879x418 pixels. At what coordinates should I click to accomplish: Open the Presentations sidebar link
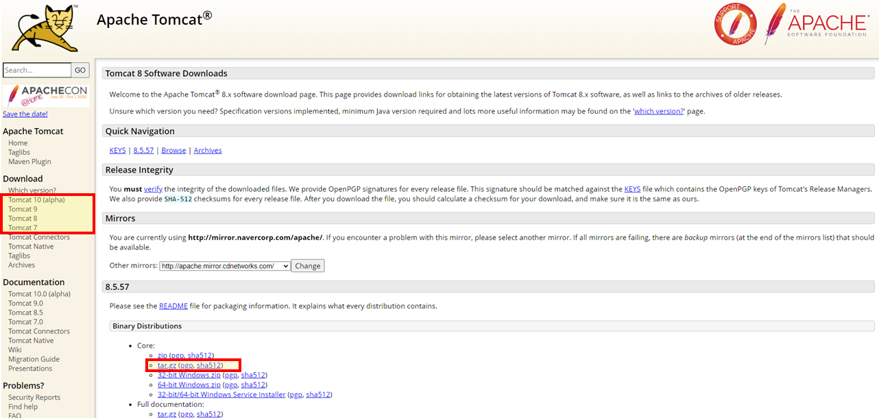click(x=30, y=368)
